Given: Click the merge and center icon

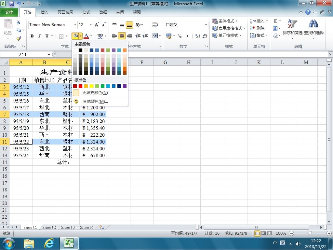Looking at the screenshot, I should [x=155, y=36].
